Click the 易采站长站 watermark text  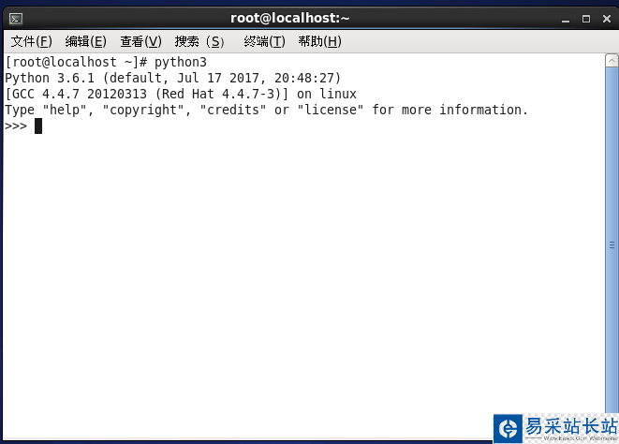point(571,426)
